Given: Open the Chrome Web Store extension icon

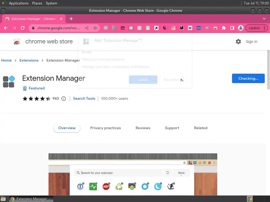Looking at the screenshot, I should click(215, 28).
